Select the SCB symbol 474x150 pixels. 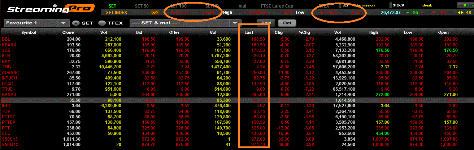point(6,50)
